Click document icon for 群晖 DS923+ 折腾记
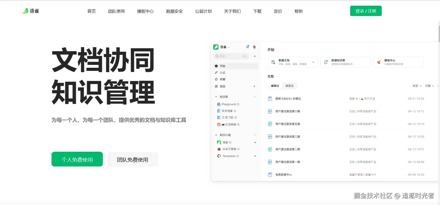Image resolution: width=440 pixels, height=205 pixels. (x=270, y=99)
